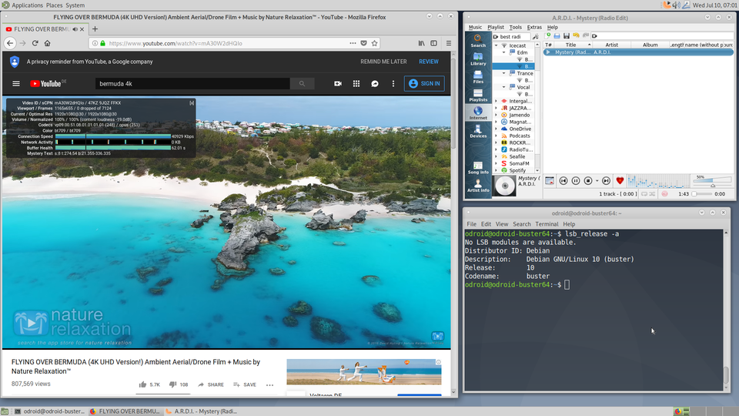
Task: Open the Artist info sidebar tab
Action: (478, 186)
